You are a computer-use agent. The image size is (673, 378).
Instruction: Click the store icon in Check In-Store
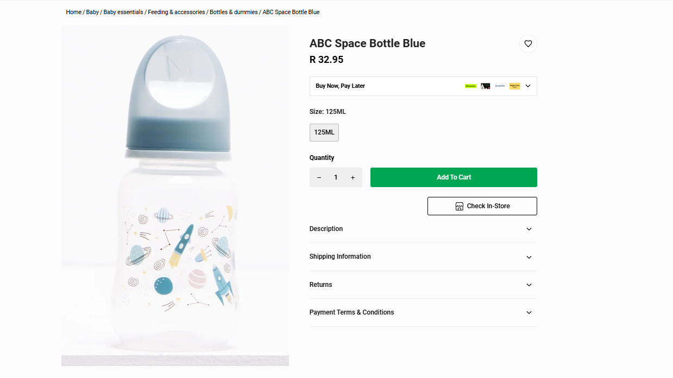[459, 206]
